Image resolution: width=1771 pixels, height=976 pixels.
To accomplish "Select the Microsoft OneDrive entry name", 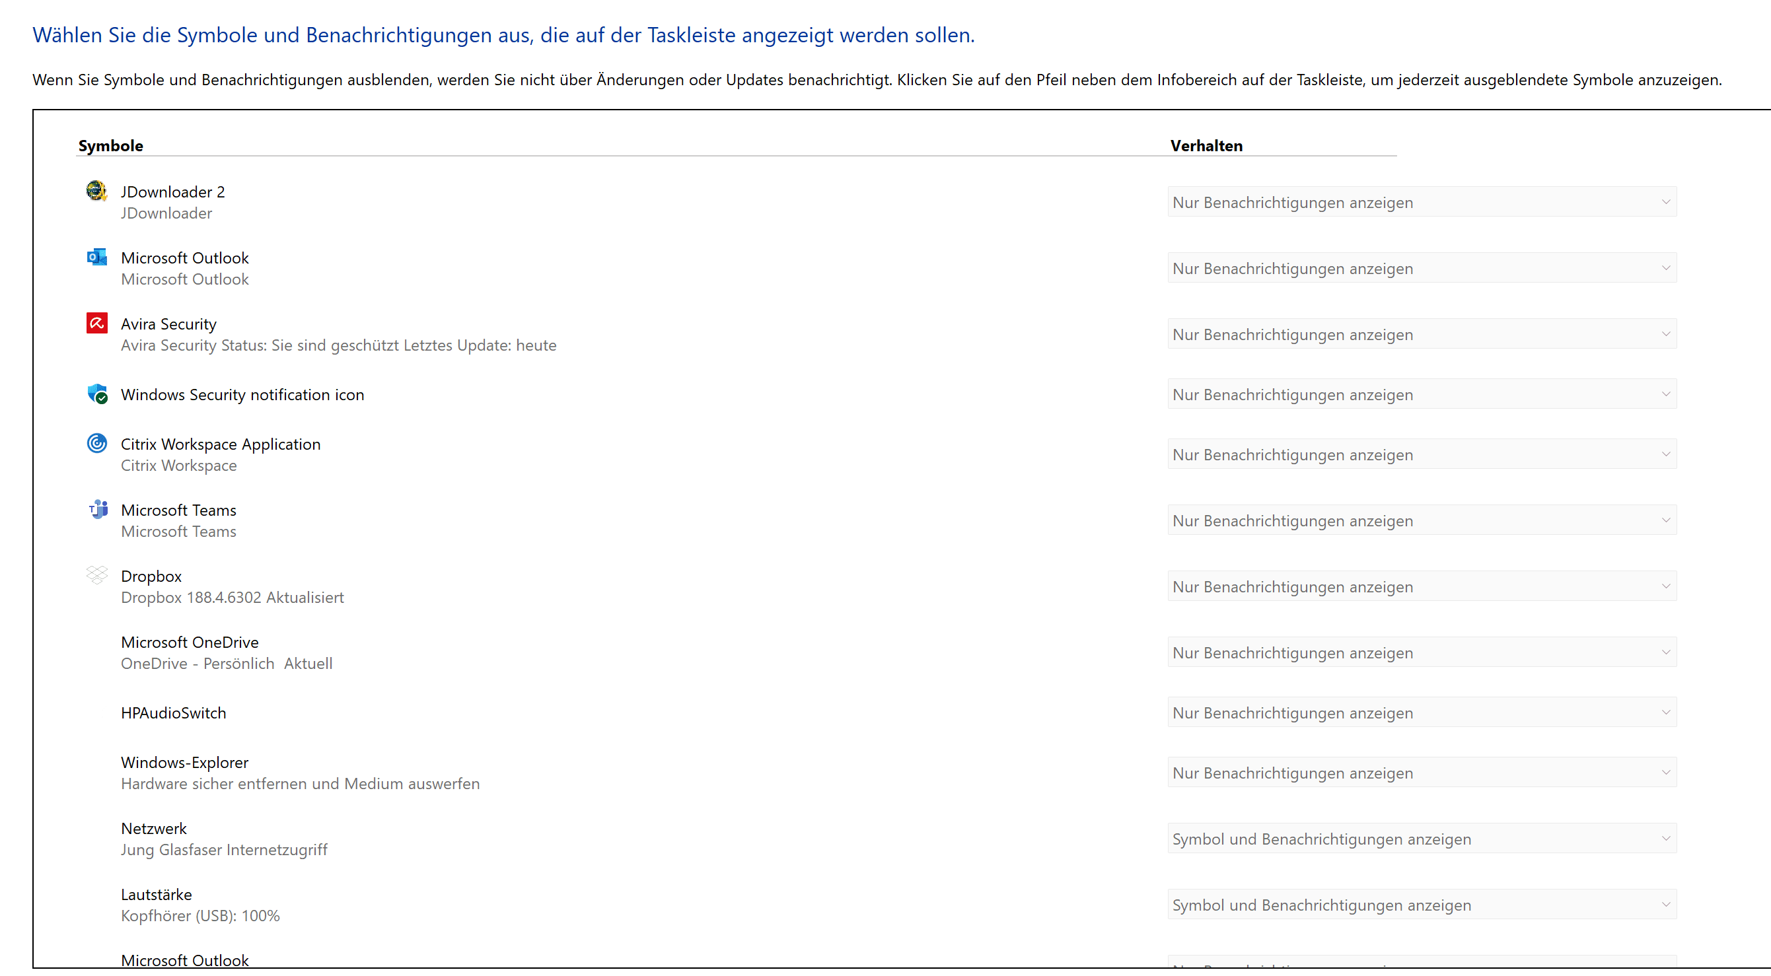I will 190,642.
